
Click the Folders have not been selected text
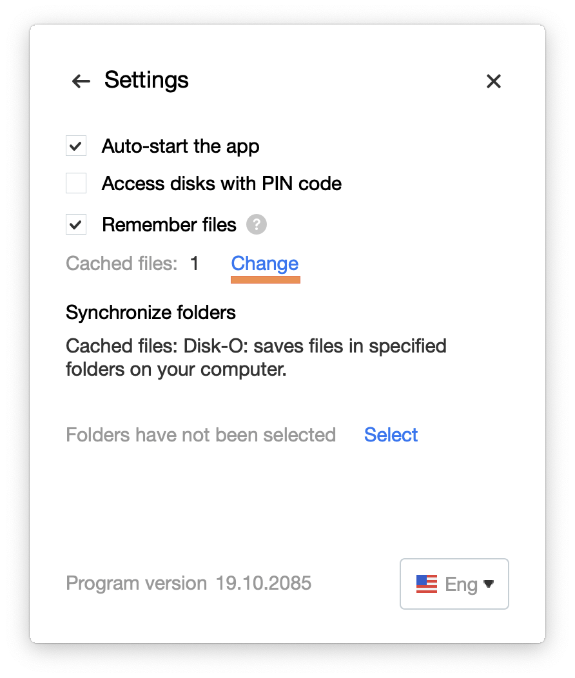tap(200, 434)
